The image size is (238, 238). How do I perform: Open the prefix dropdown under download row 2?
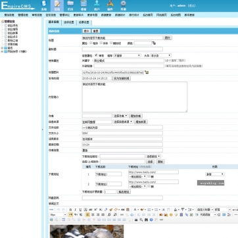coord(137,187)
